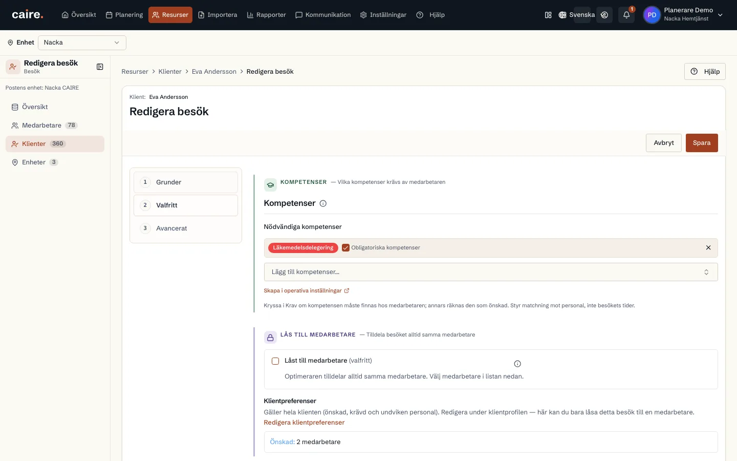737x461 pixels.
Task: Open the notifications bell
Action: [x=626, y=15]
